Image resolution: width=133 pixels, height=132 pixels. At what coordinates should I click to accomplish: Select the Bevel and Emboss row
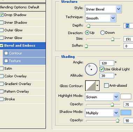tap(23, 46)
